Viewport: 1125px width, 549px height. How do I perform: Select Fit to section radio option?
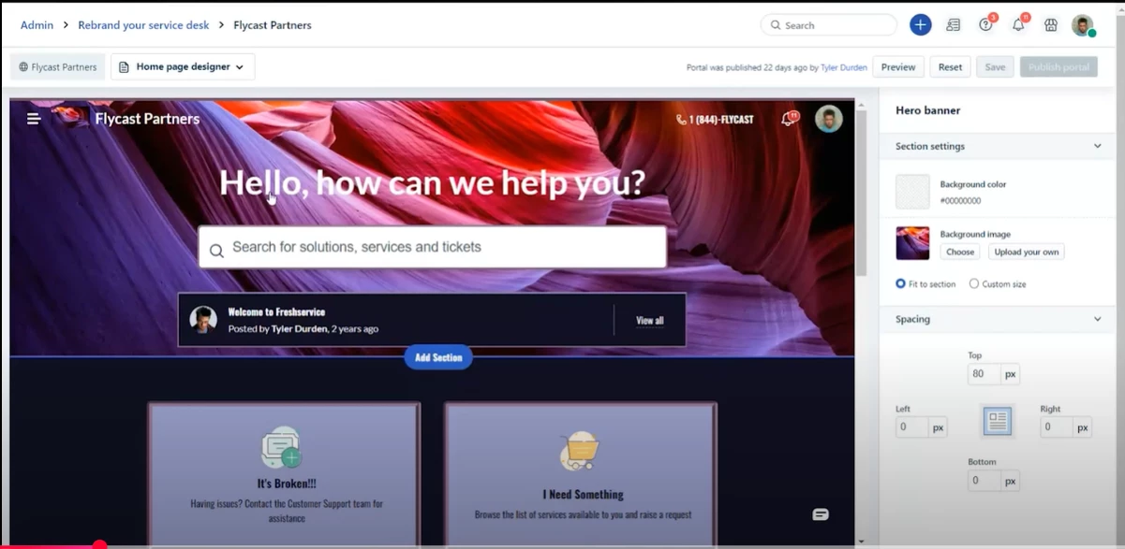900,283
